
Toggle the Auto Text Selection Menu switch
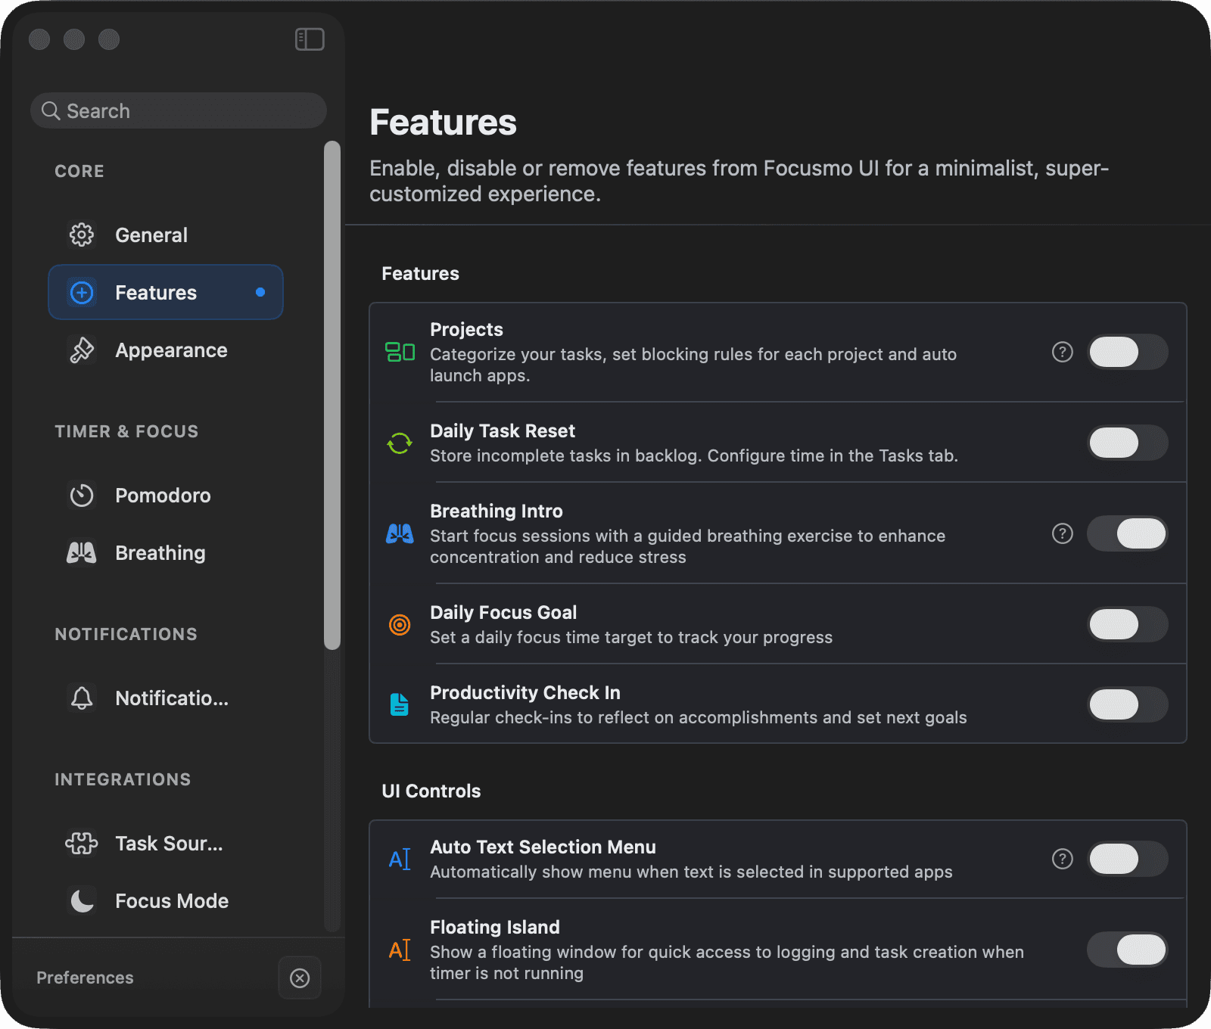click(x=1127, y=859)
